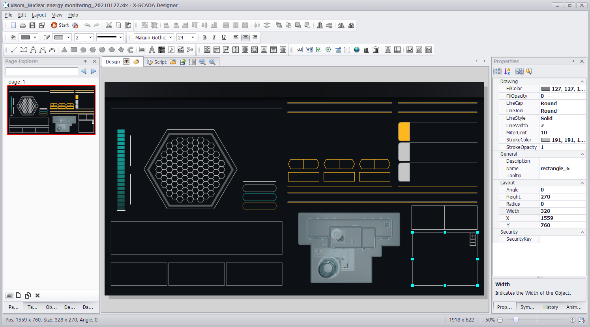This screenshot has height=327, width=590.
Task: Select the Ellipse shape tool
Action: pyautogui.click(x=112, y=50)
